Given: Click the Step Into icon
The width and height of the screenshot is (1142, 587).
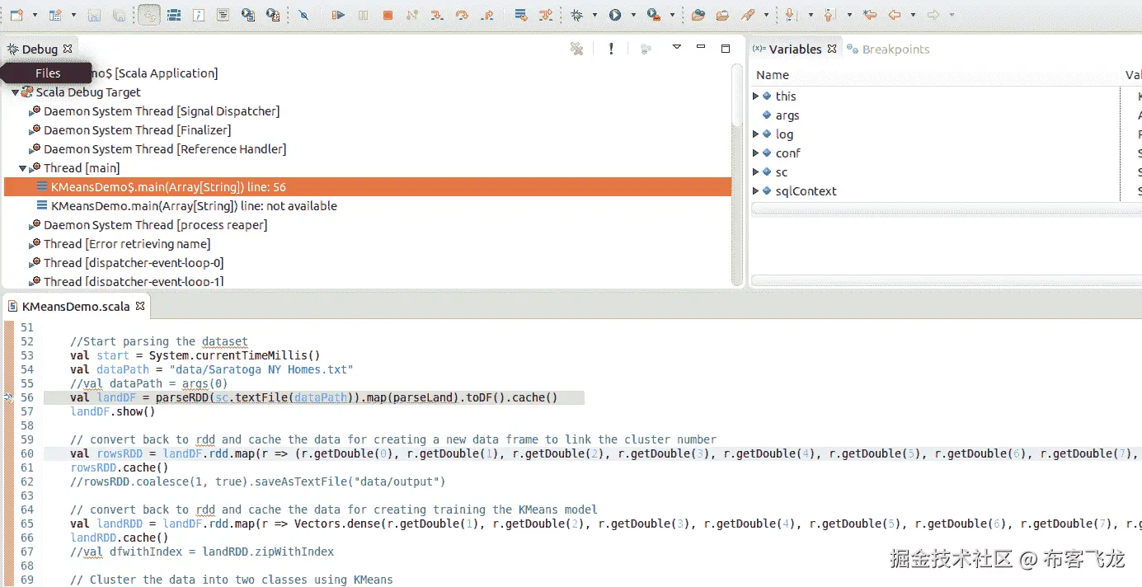Looking at the screenshot, I should click(437, 15).
